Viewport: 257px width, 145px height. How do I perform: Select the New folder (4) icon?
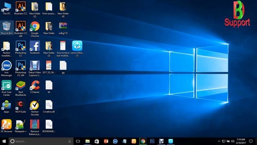tap(63, 10)
